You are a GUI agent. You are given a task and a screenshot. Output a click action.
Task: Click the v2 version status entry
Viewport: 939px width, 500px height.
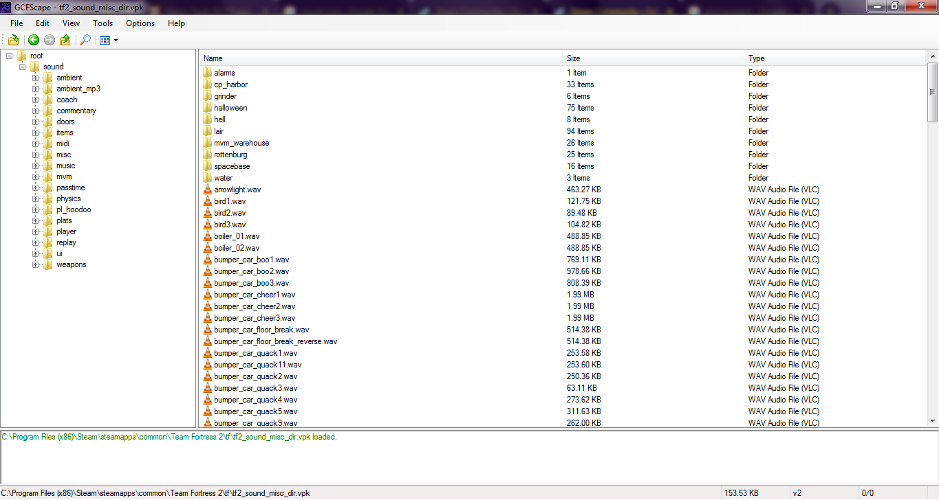pos(797,493)
